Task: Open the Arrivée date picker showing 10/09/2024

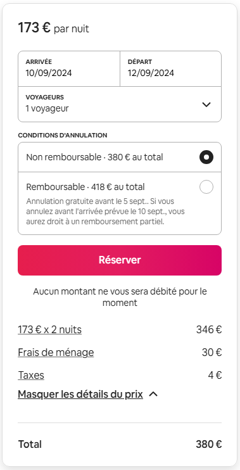Action: click(x=69, y=68)
